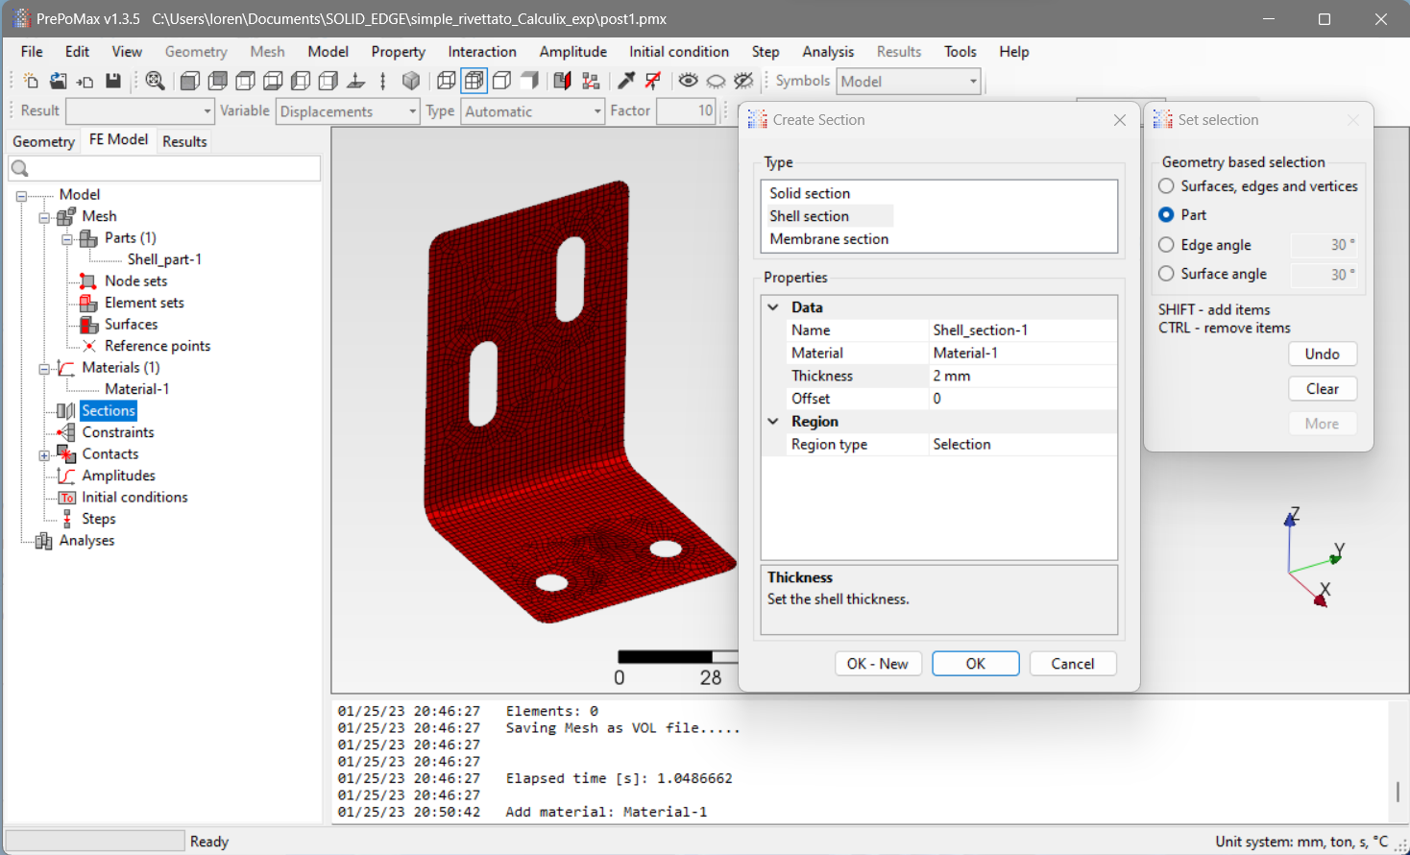Click the Thickness value field
Viewport: 1410px width, 855px height.
click(1021, 376)
